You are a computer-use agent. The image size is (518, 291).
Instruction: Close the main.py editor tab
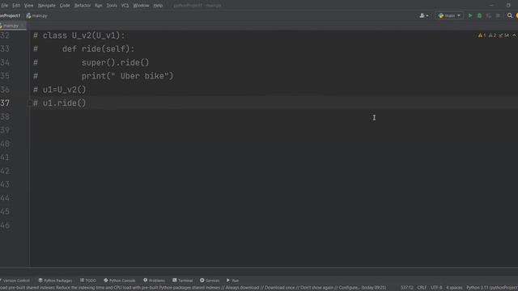click(x=23, y=26)
